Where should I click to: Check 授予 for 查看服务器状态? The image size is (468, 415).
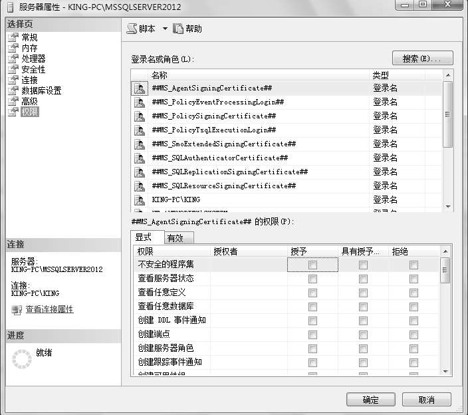tap(312, 279)
